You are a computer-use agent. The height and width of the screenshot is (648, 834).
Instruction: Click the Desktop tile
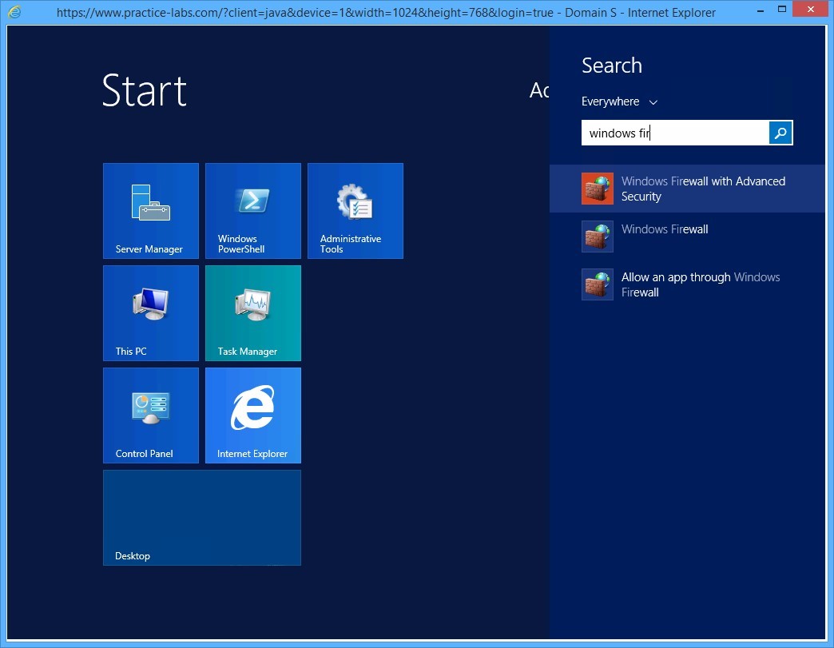point(202,518)
